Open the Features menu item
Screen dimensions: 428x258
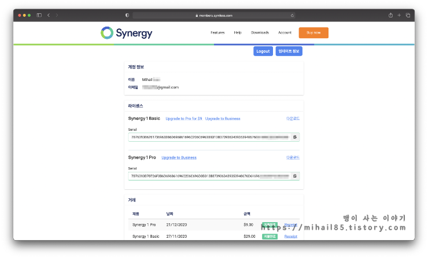click(x=217, y=32)
